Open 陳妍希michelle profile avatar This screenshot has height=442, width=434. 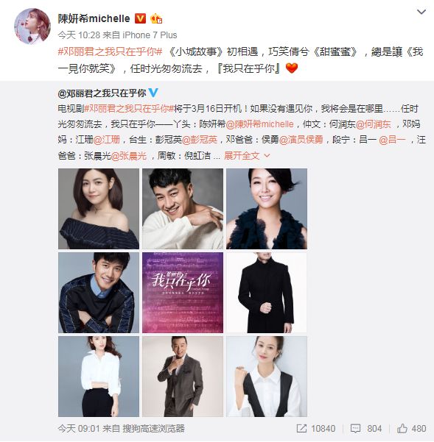coord(32,26)
